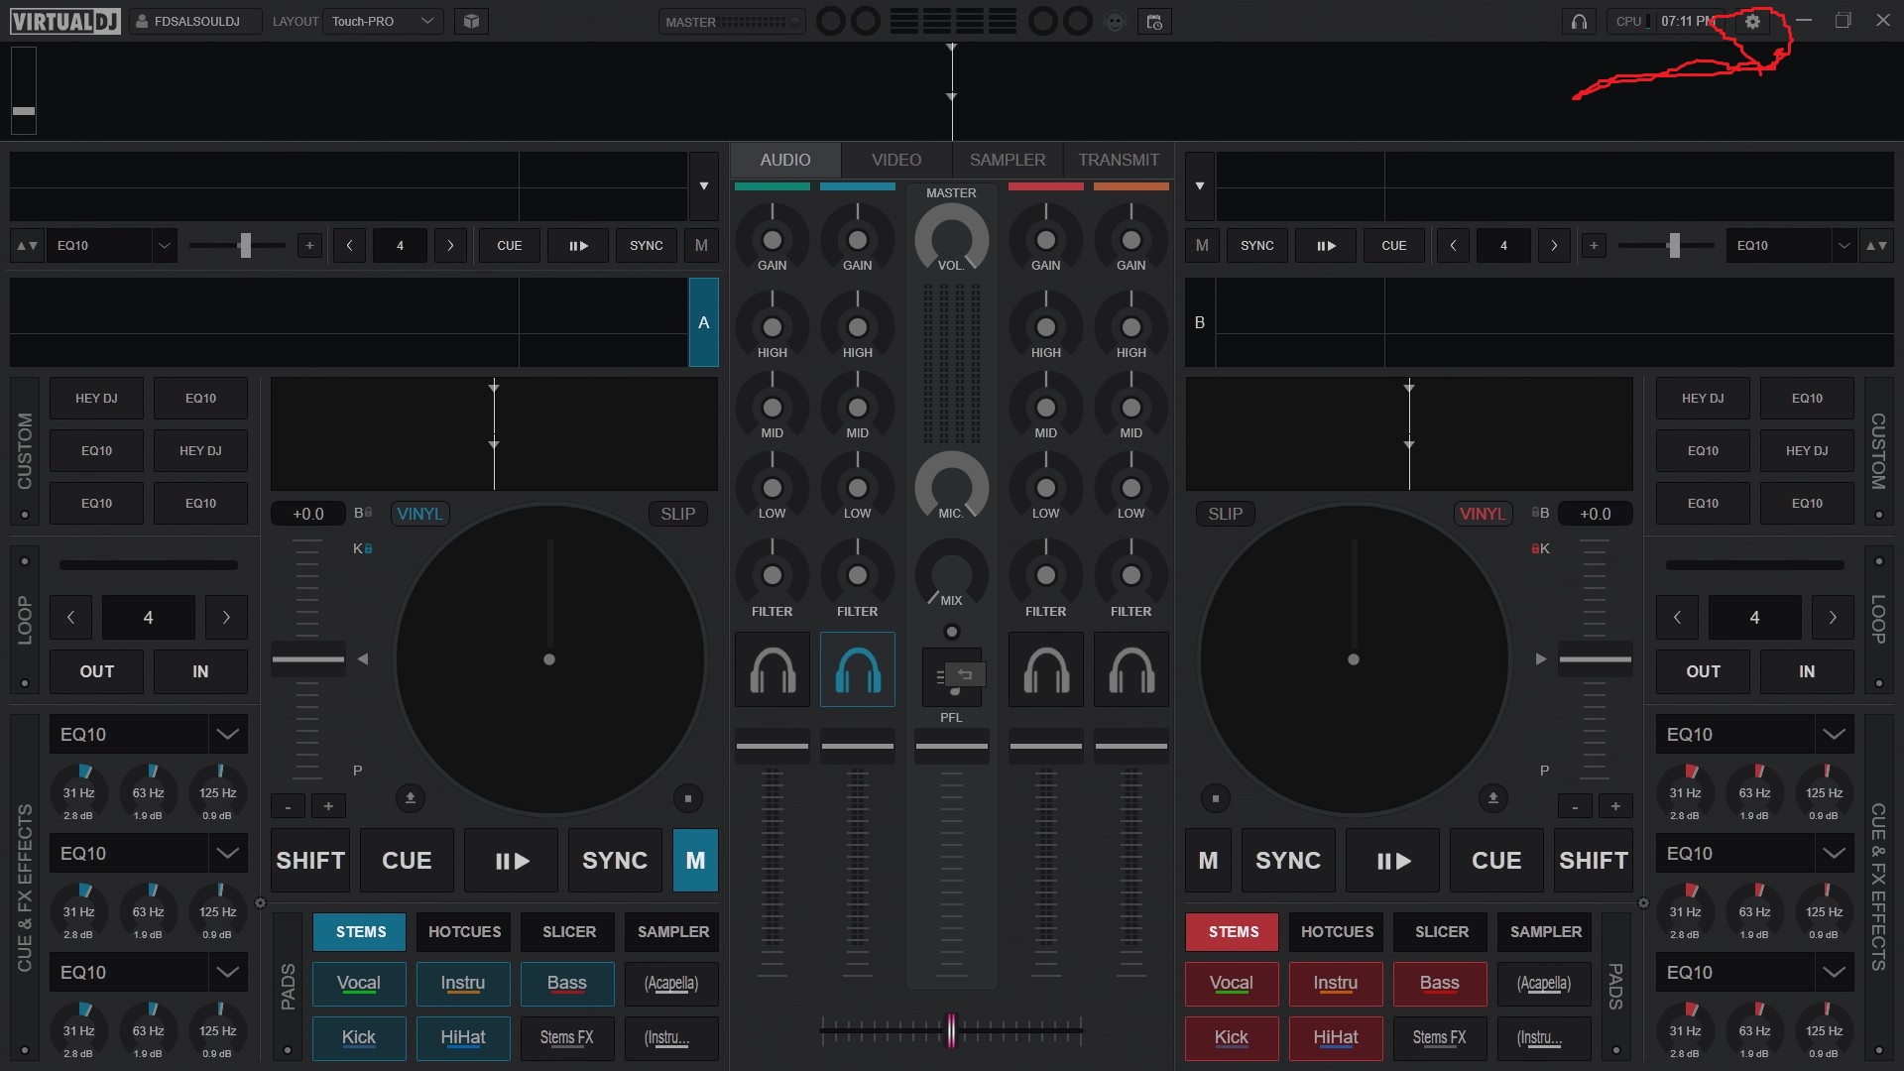Toggle headphone PFL on third mixer channel
Screen dimensions: 1904x1071
(x=1045, y=669)
